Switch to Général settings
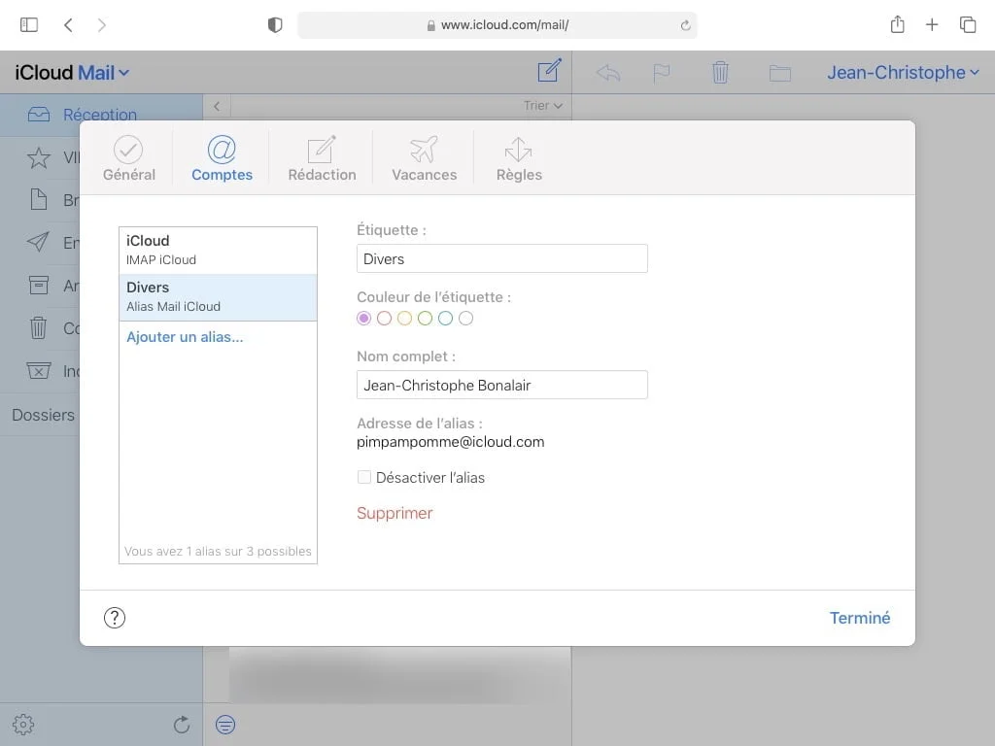Screen dimensions: 995x746 pyautogui.click(x=128, y=157)
